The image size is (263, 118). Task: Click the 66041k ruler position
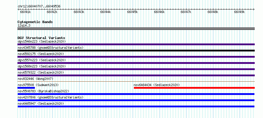tap(25, 12)
